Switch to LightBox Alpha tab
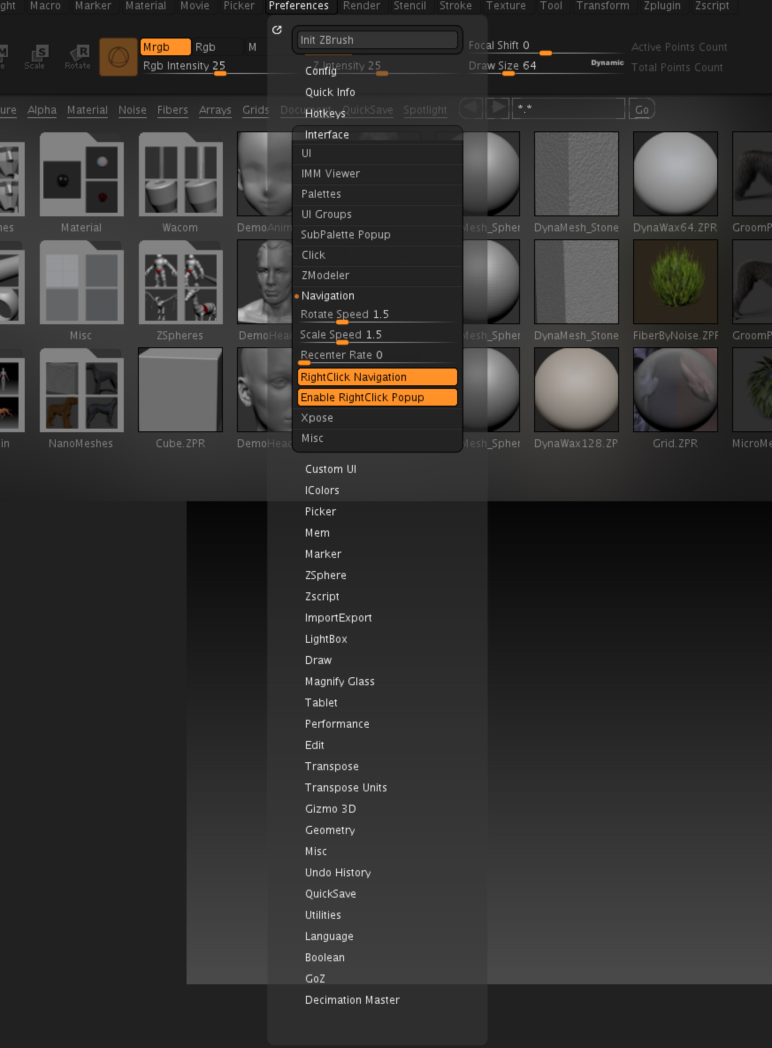 (x=42, y=110)
